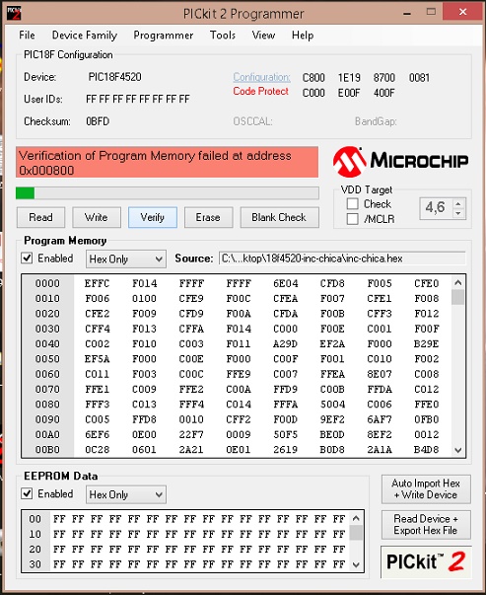Click configuration word 400F
486x595 pixels.
click(x=384, y=93)
